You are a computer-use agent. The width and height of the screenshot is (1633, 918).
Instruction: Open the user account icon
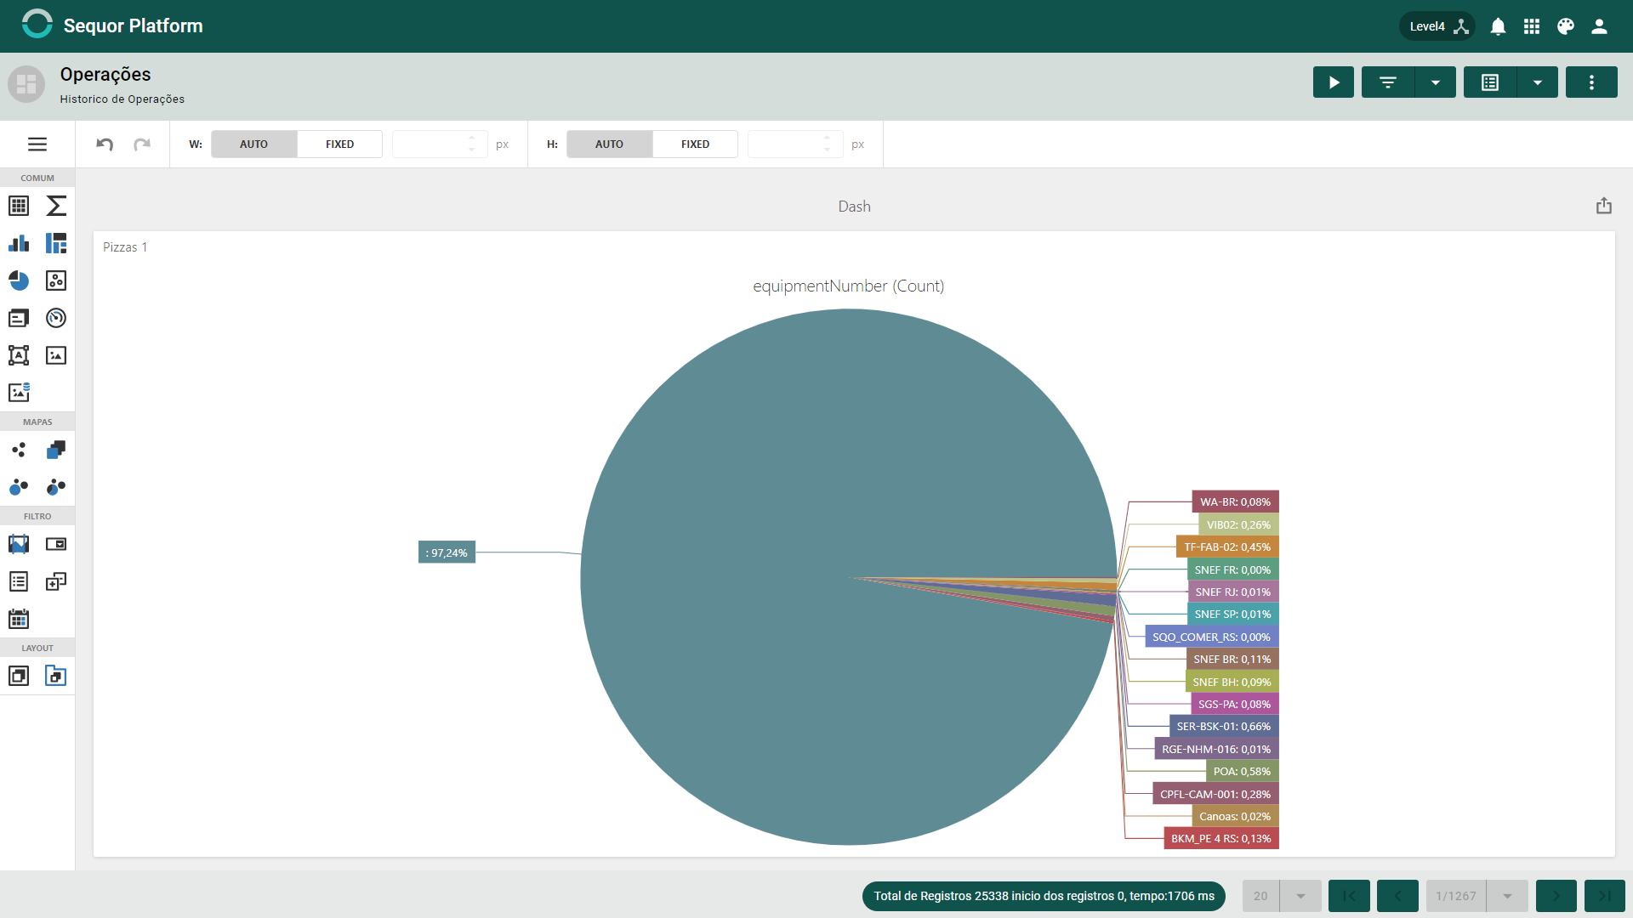click(1599, 26)
